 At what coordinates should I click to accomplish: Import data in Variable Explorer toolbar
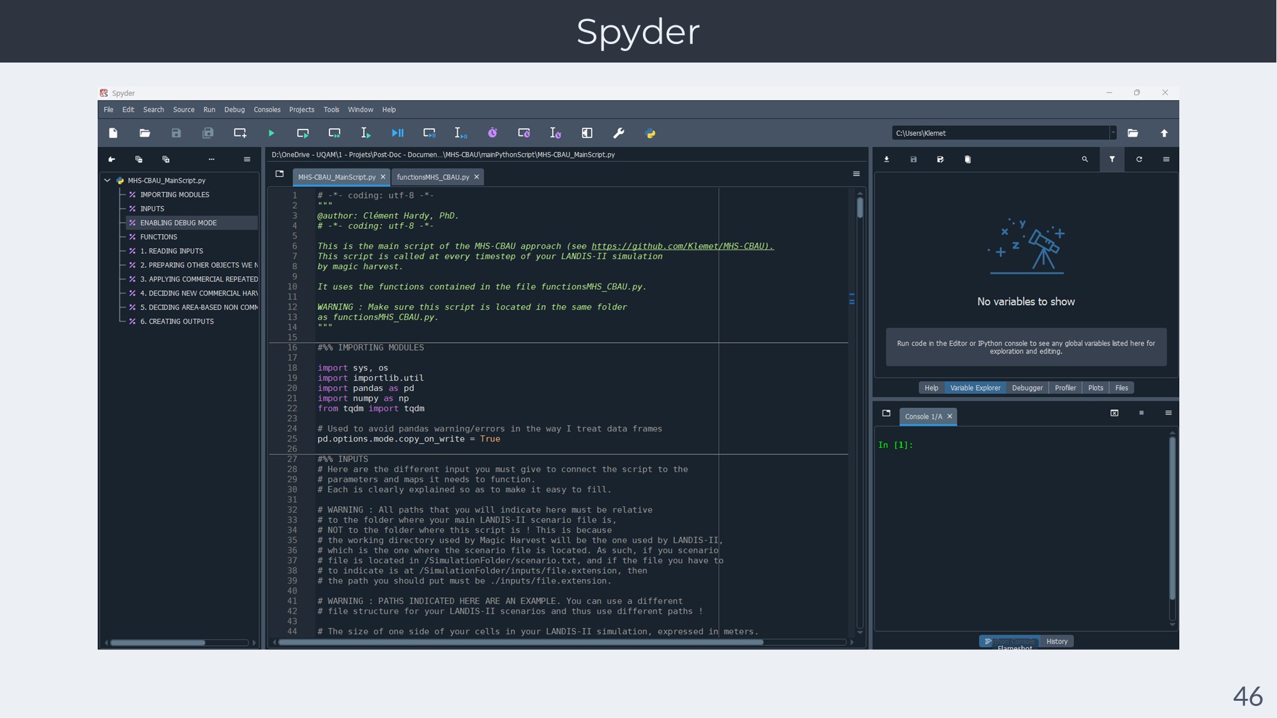[886, 160]
